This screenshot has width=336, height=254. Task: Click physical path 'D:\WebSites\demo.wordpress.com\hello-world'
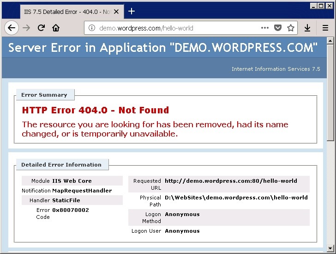[236, 198]
